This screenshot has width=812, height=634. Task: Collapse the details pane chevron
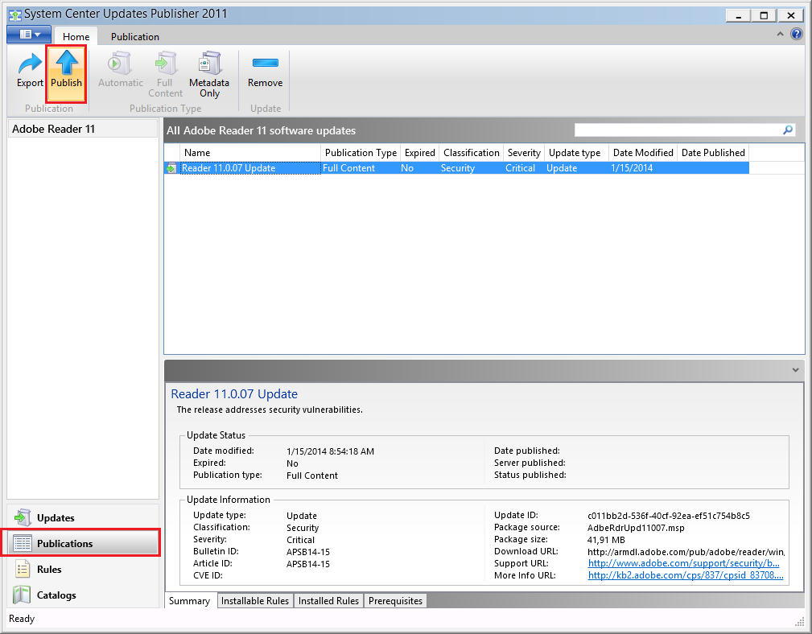pyautogui.click(x=795, y=370)
